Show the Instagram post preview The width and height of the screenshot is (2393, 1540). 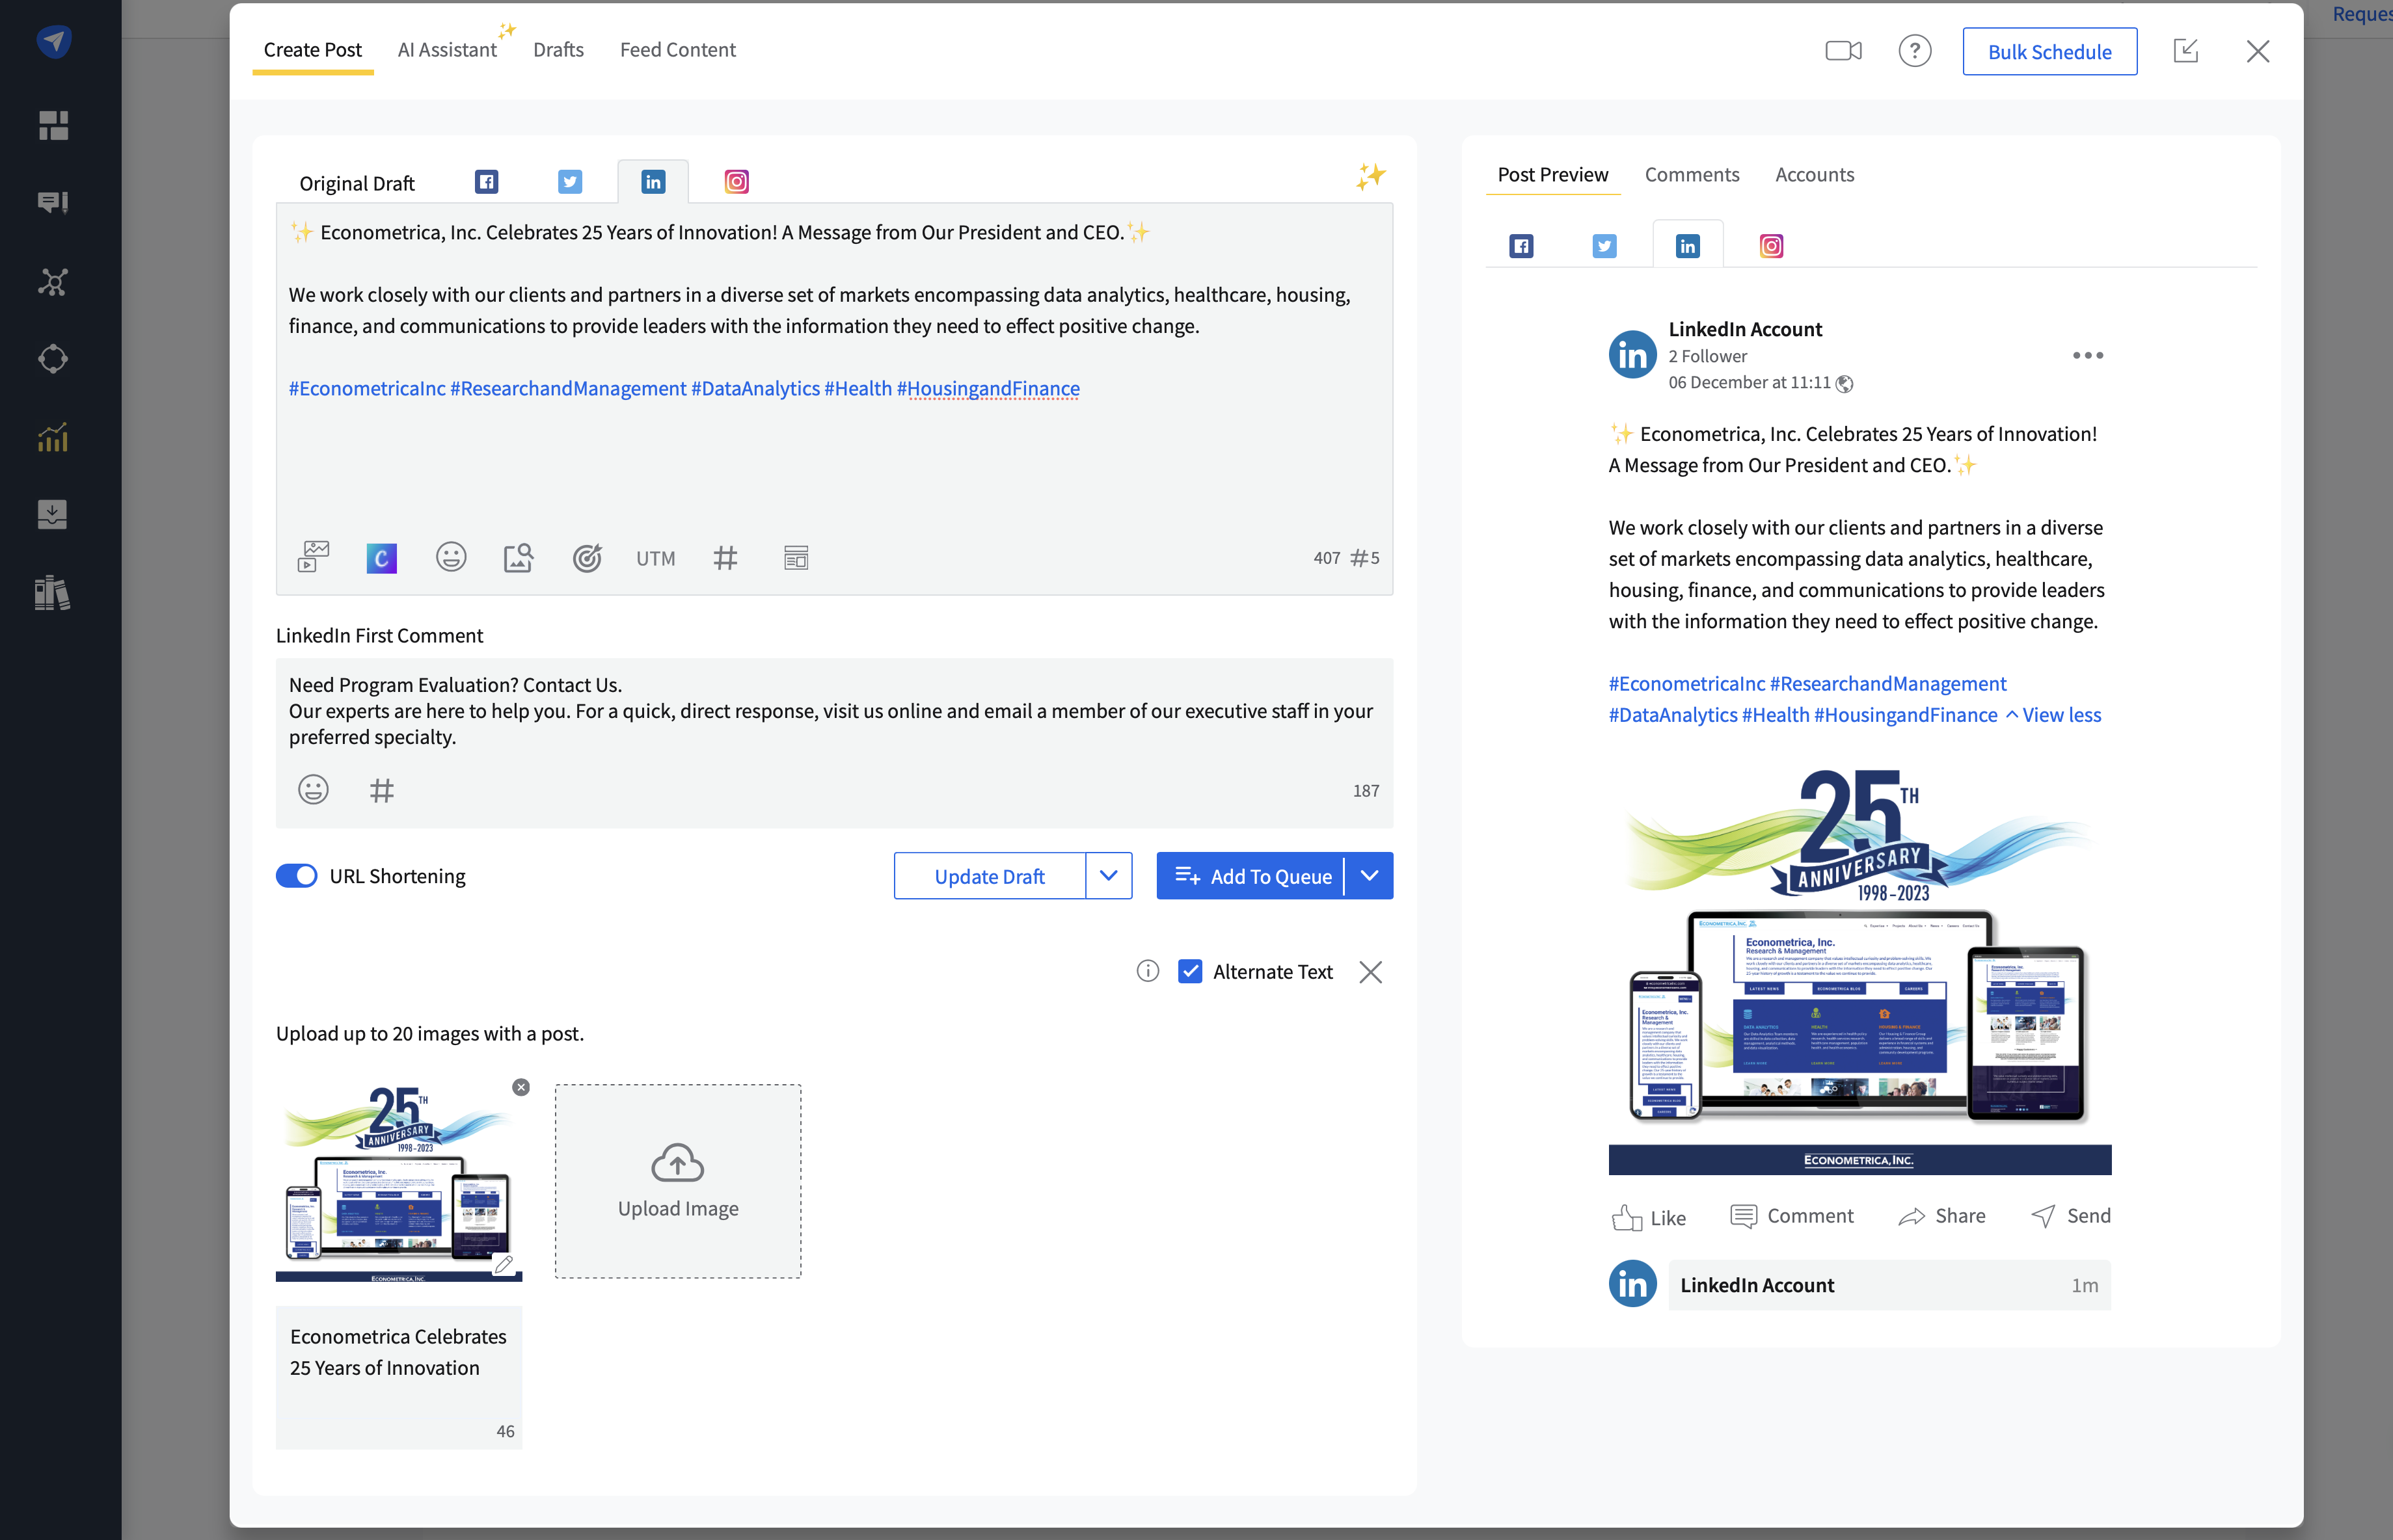tap(1772, 246)
